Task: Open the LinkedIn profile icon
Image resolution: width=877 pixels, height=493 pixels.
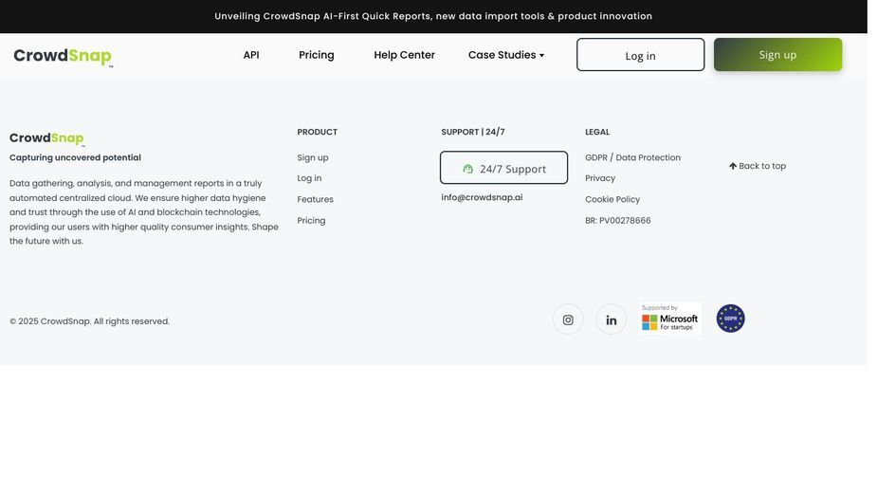Action: tap(611, 320)
